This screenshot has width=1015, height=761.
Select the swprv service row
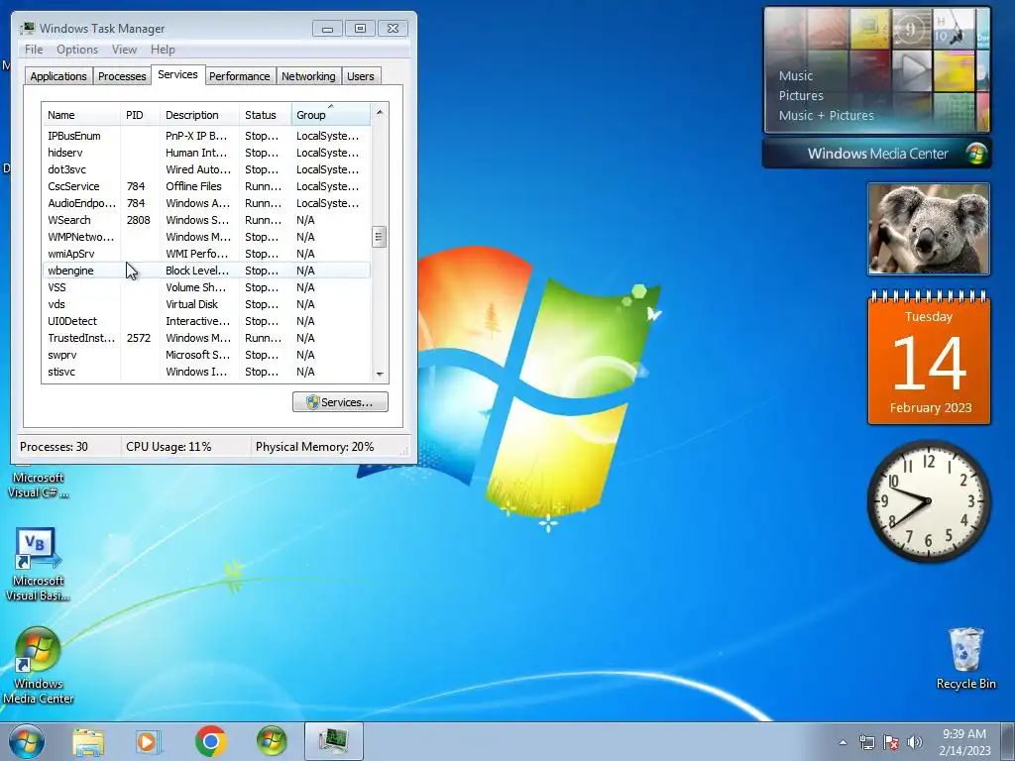click(206, 355)
